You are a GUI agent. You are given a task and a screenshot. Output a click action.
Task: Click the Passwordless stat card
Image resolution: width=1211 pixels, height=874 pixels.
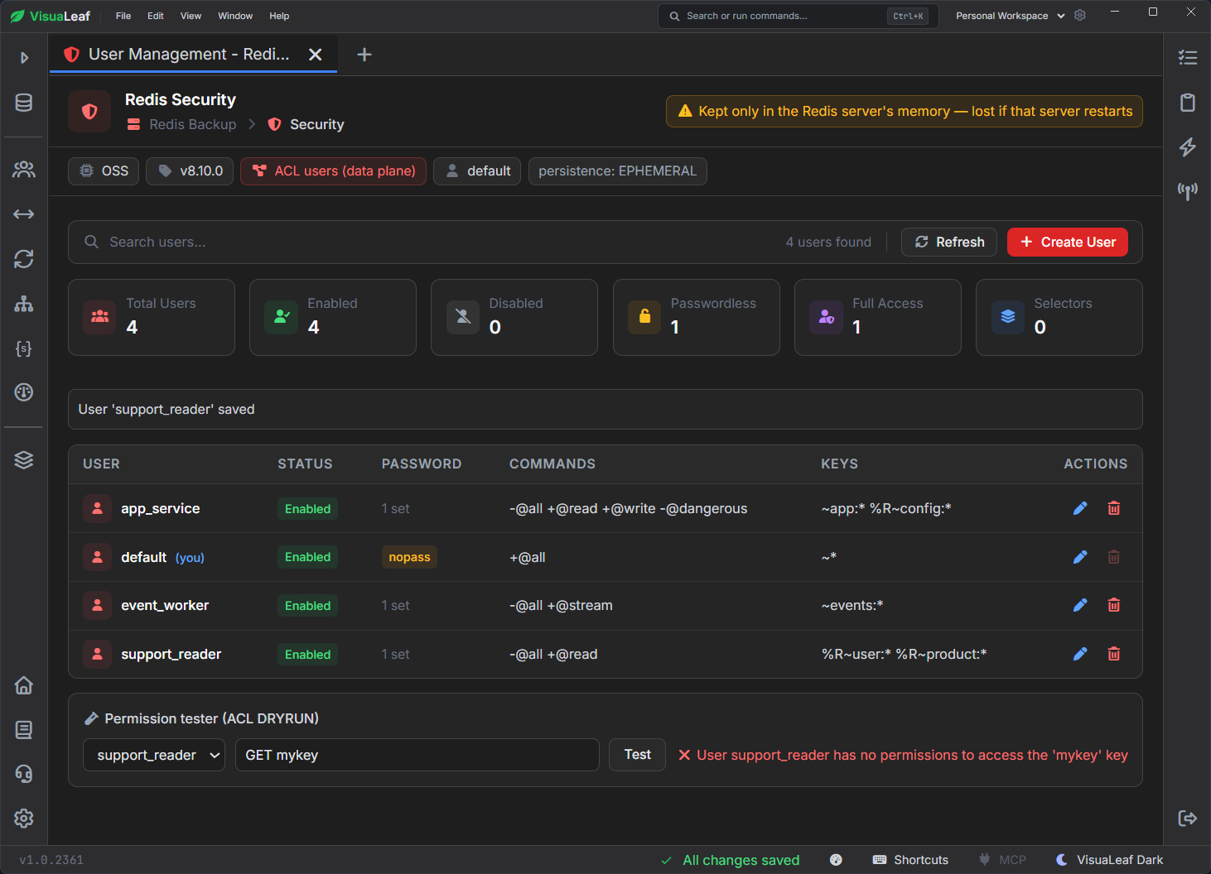[x=696, y=317]
